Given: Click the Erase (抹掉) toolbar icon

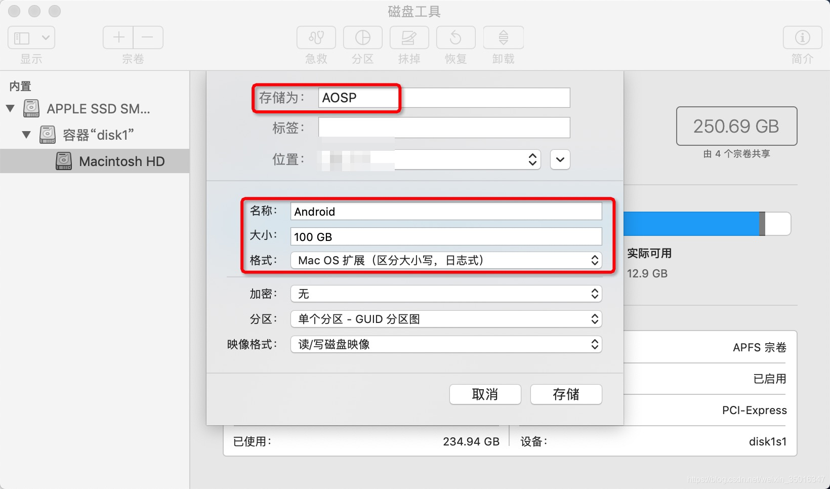Looking at the screenshot, I should [409, 37].
